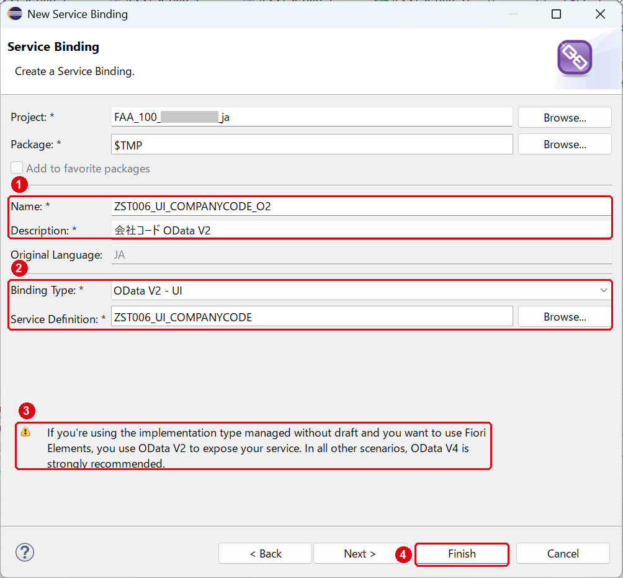Click the 'New Service Binding' window title

pyautogui.click(x=78, y=14)
